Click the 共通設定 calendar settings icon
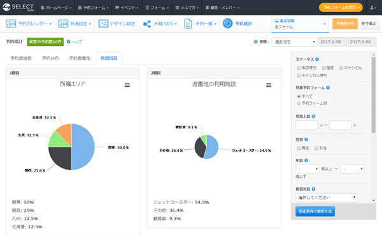Image resolution: width=382 pixels, height=236 pixels. [x=63, y=24]
